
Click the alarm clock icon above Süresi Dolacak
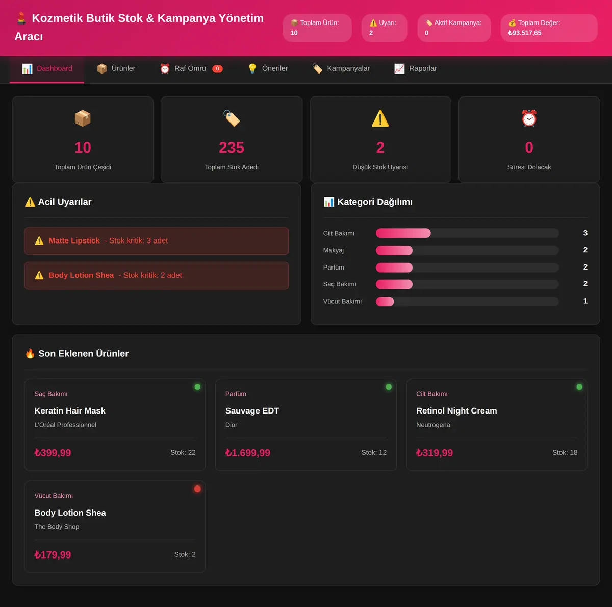click(529, 118)
